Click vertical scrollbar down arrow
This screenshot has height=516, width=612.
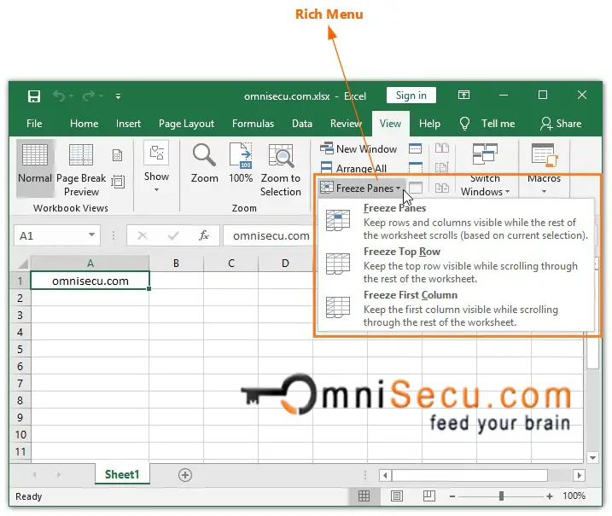pyautogui.click(x=593, y=457)
